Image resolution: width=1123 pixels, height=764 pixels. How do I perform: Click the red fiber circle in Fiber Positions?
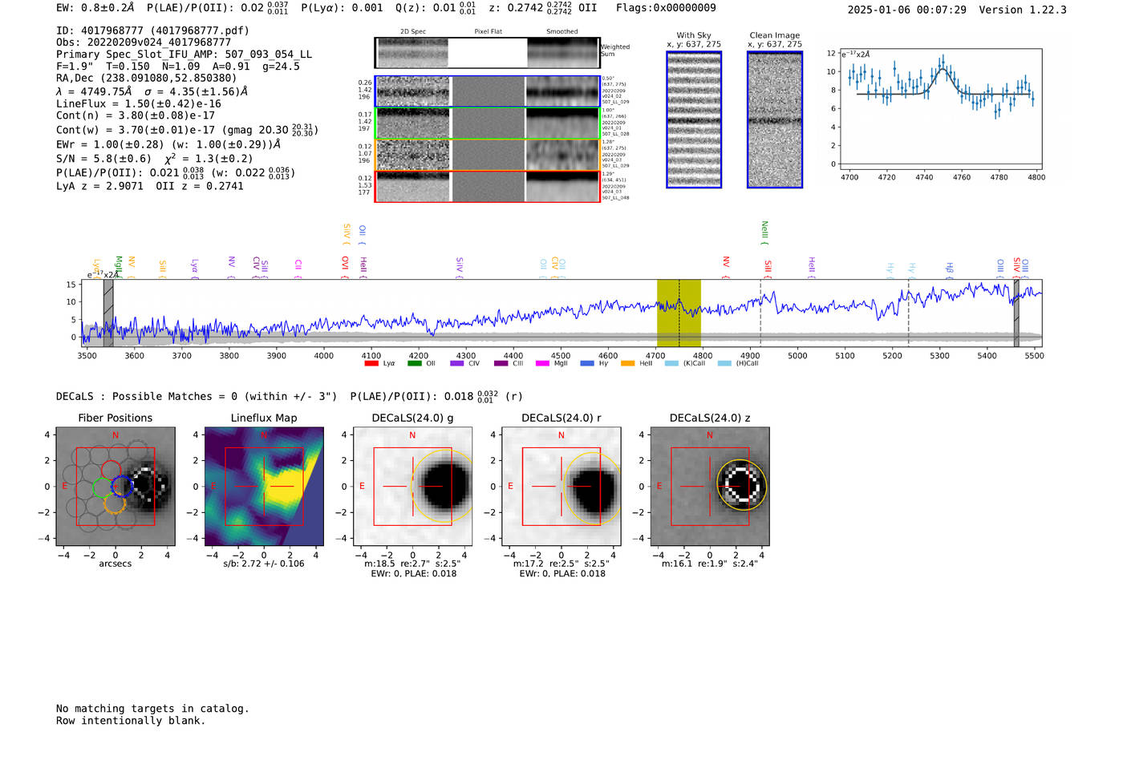tap(111, 471)
